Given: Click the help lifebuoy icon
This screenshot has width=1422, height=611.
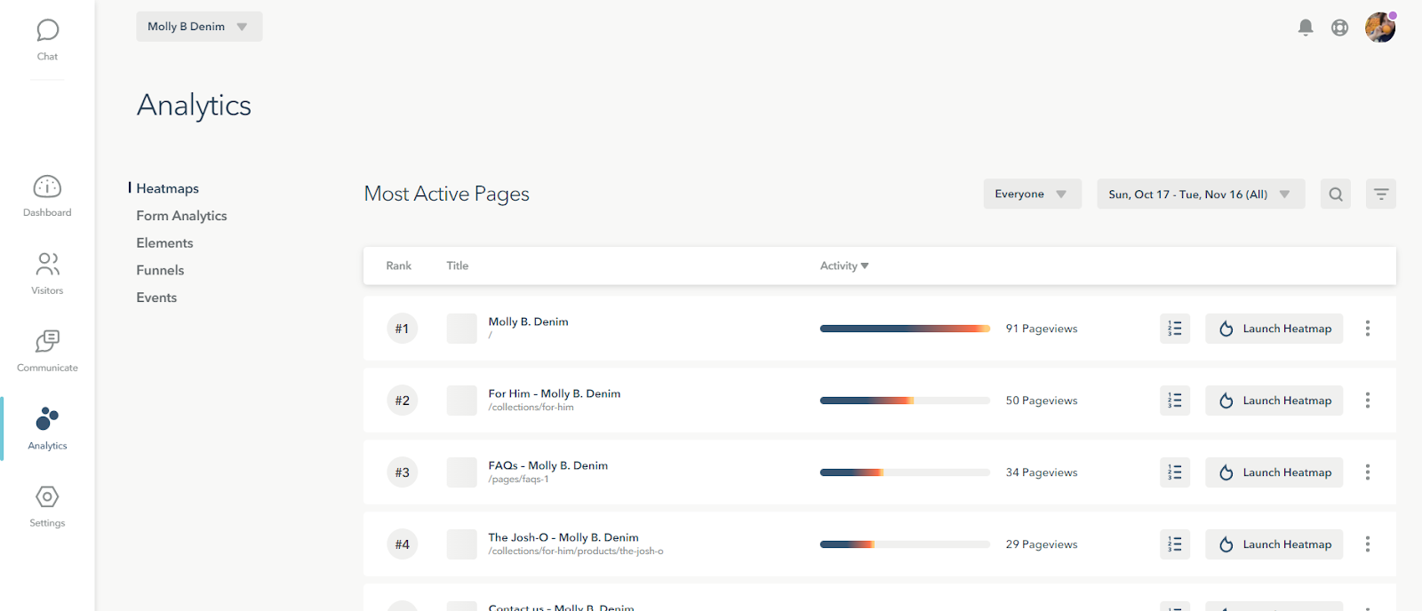Looking at the screenshot, I should 1339,28.
